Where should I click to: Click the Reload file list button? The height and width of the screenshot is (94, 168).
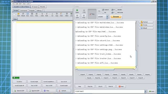[146, 28]
